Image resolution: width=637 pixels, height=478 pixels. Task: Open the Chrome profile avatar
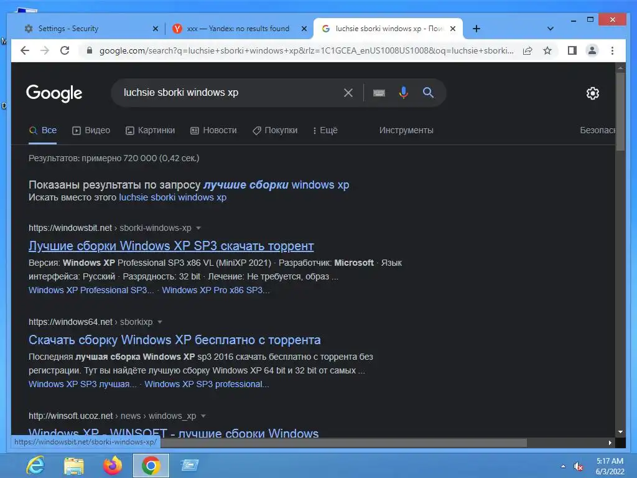tap(592, 50)
